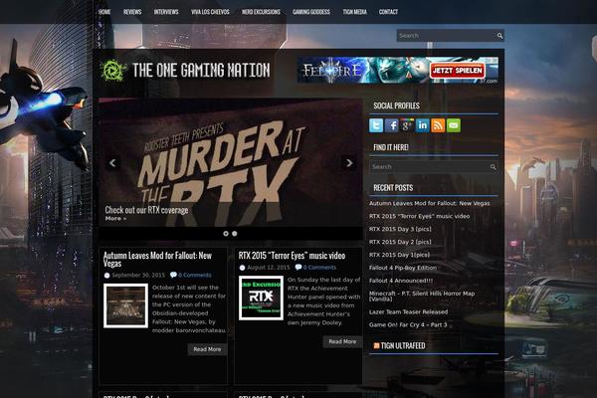Open the LinkedIn social profile icon
Viewport: 597px width, 398px height.
422,125
